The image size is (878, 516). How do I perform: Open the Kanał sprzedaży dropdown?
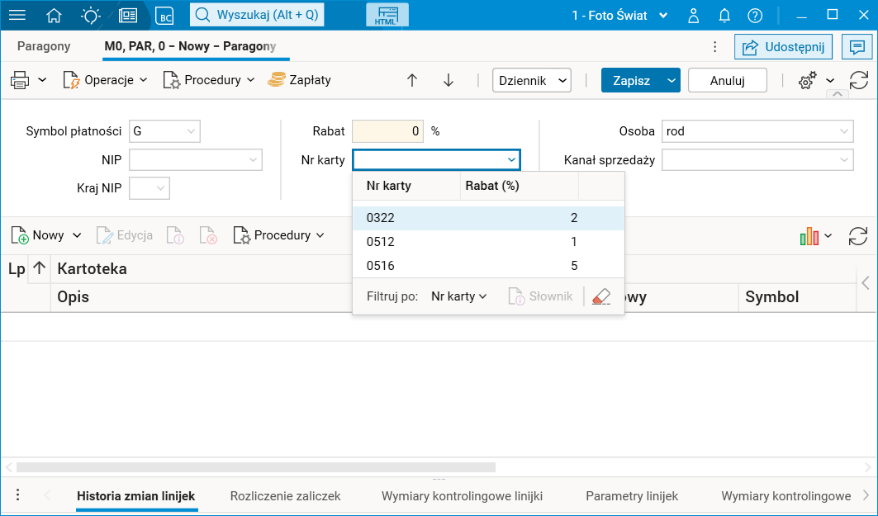coord(757,160)
